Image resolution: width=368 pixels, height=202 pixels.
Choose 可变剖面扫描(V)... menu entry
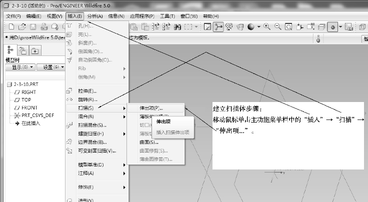[97, 151]
